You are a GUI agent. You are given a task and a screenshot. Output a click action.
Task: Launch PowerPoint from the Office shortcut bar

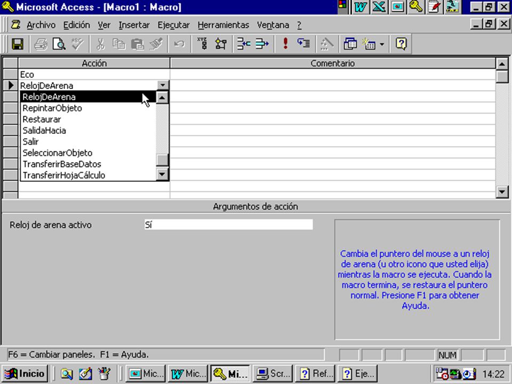click(x=397, y=7)
